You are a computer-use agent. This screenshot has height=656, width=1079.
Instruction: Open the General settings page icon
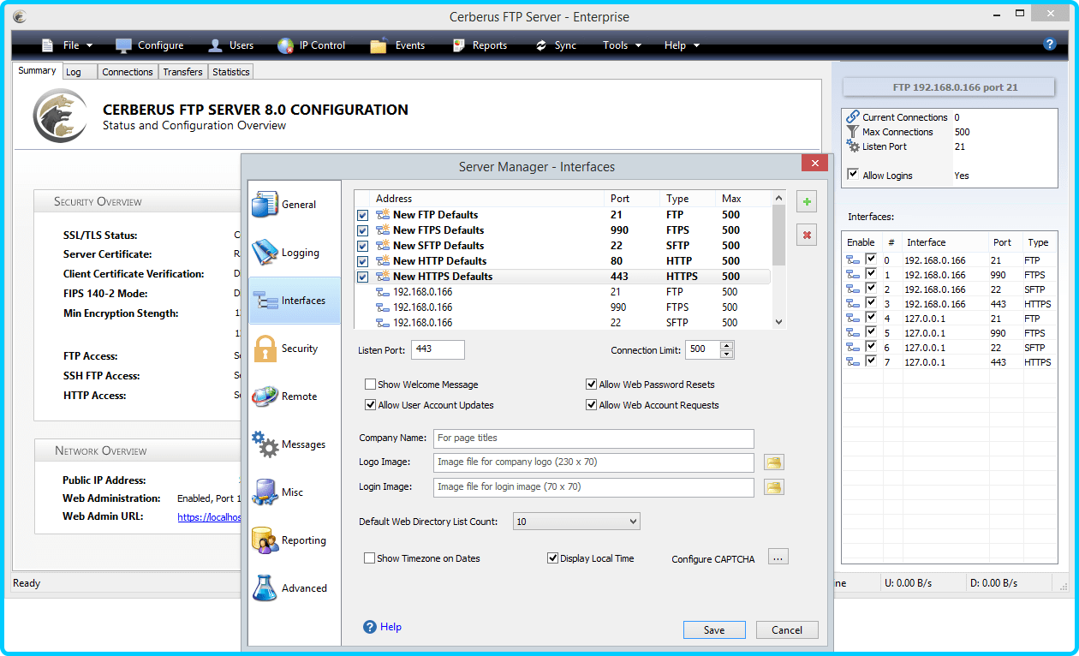265,205
